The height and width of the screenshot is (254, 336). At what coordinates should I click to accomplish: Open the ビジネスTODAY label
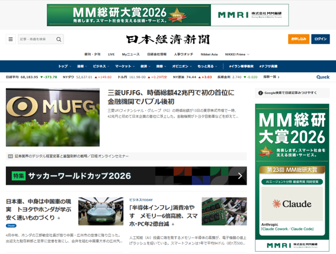(141, 200)
